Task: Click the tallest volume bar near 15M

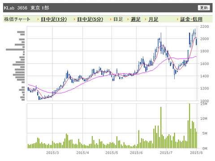Action: 189,126
